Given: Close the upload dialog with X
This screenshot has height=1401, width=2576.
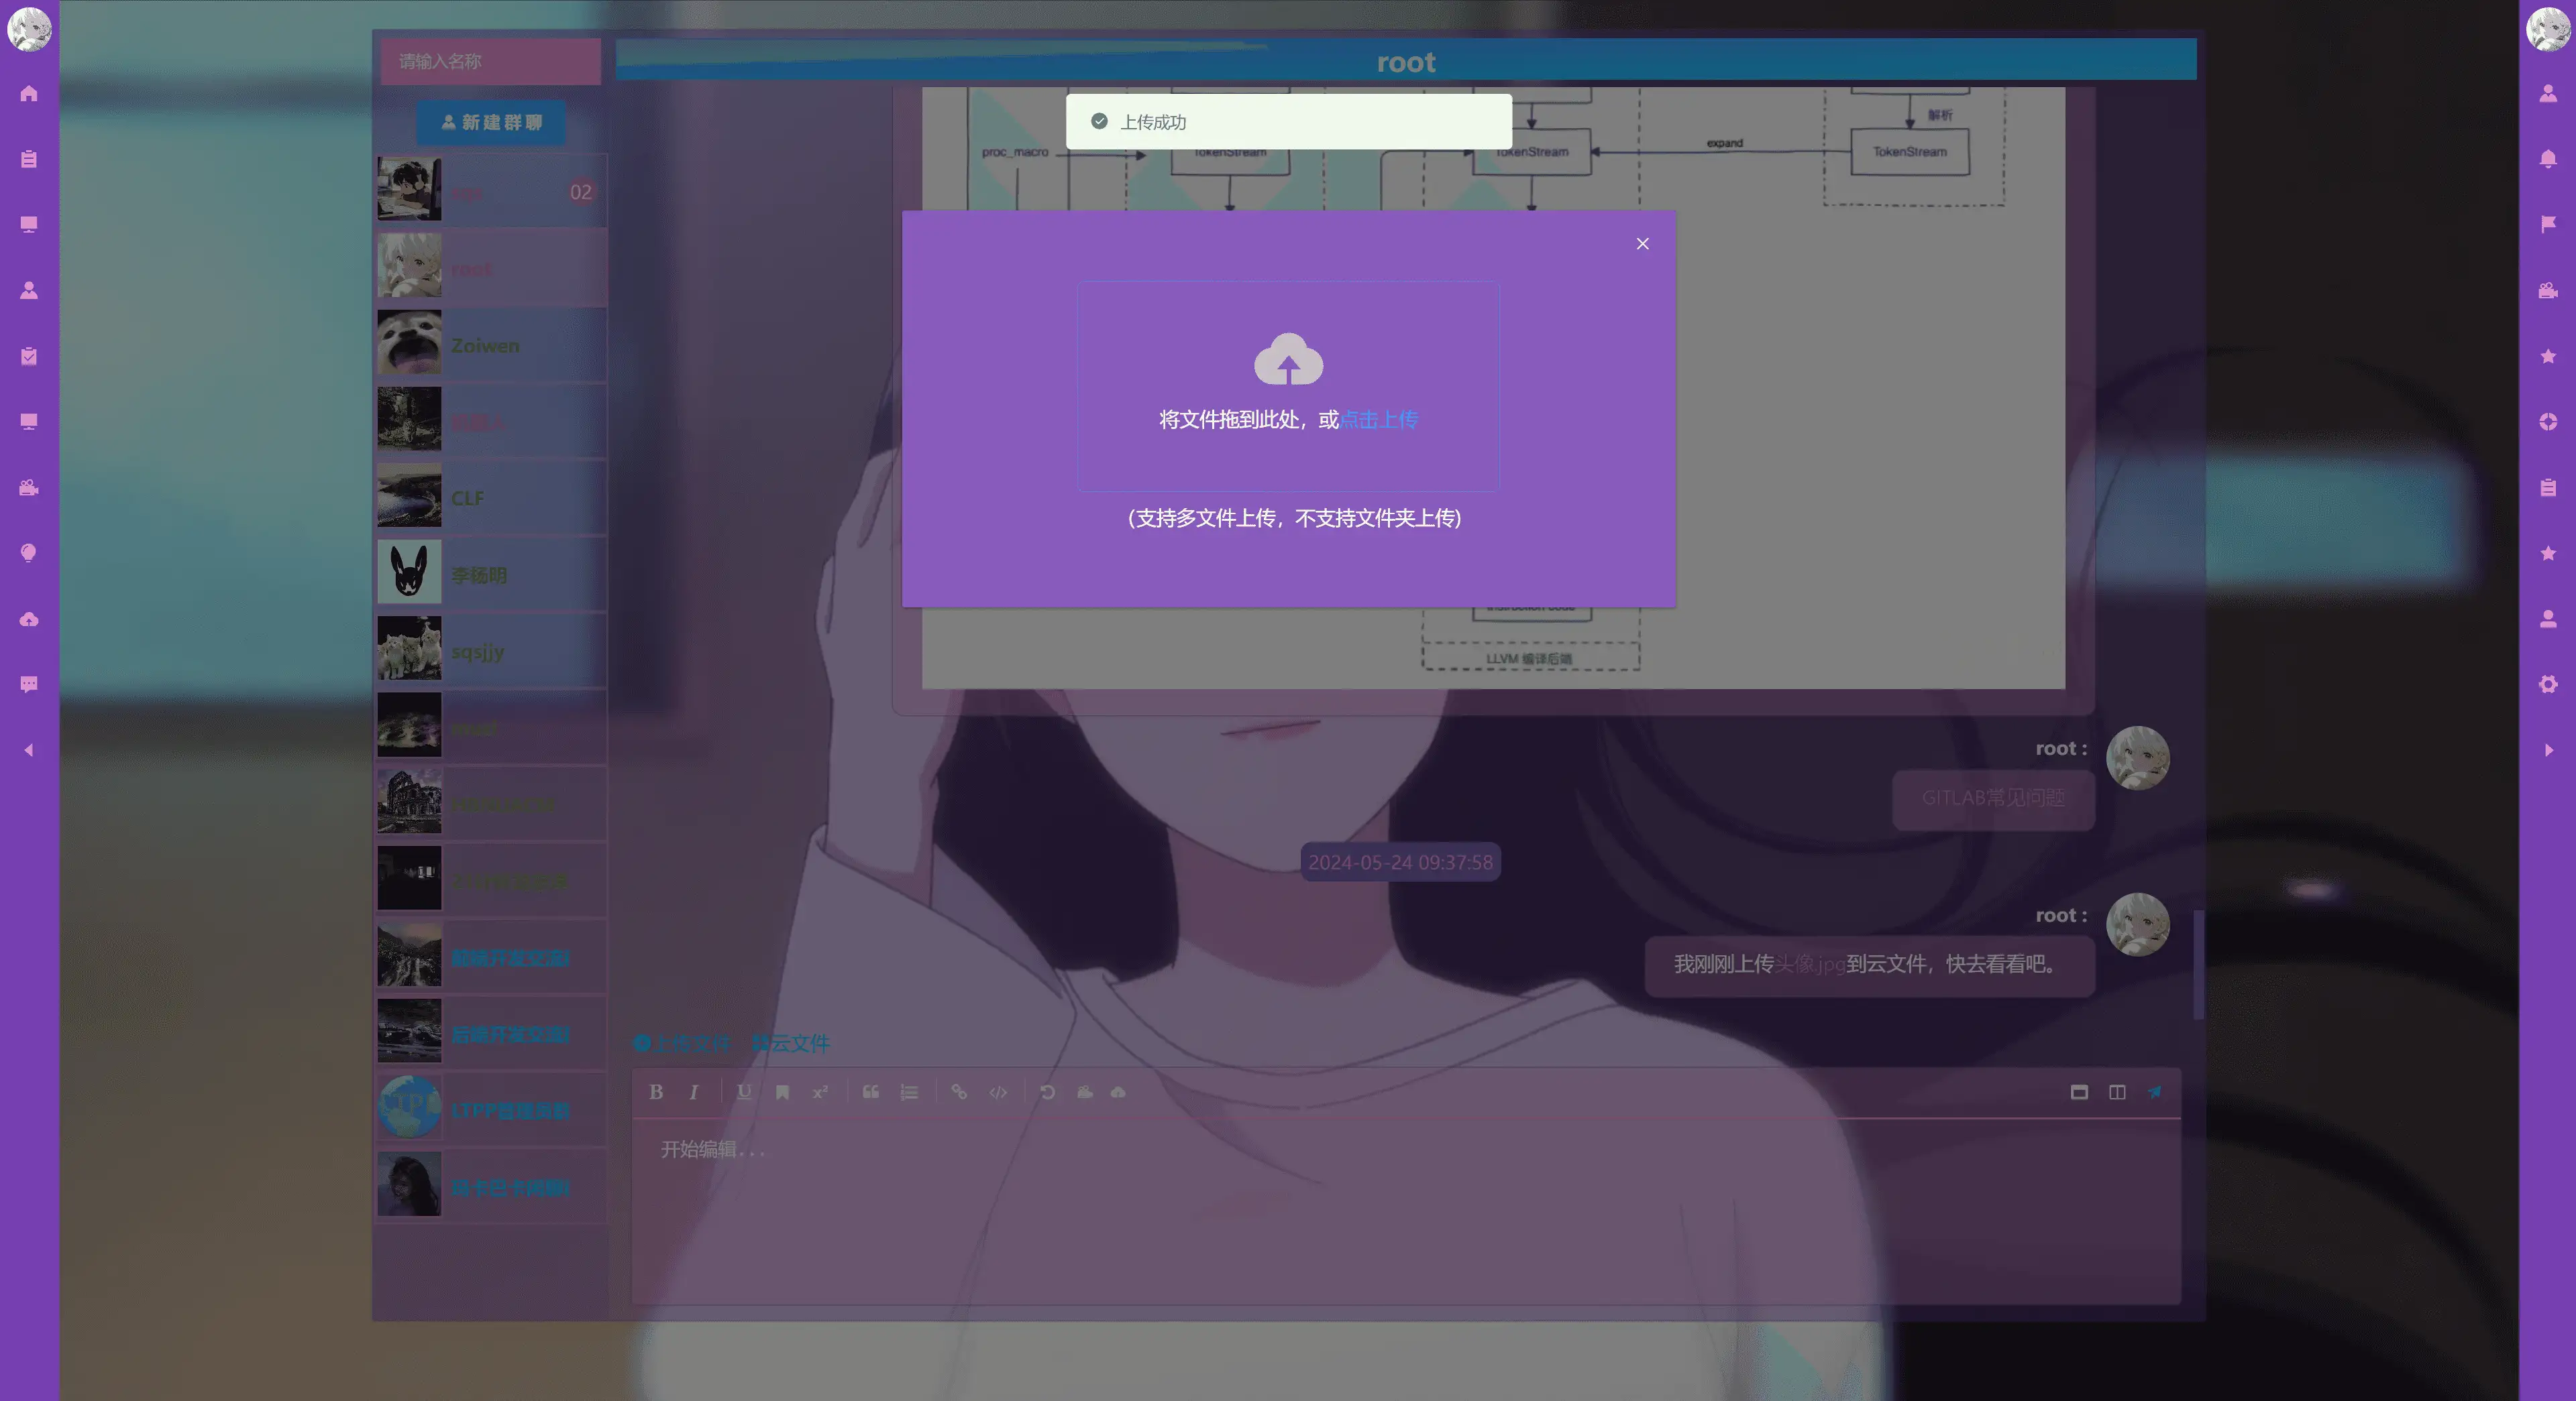Looking at the screenshot, I should (1642, 244).
